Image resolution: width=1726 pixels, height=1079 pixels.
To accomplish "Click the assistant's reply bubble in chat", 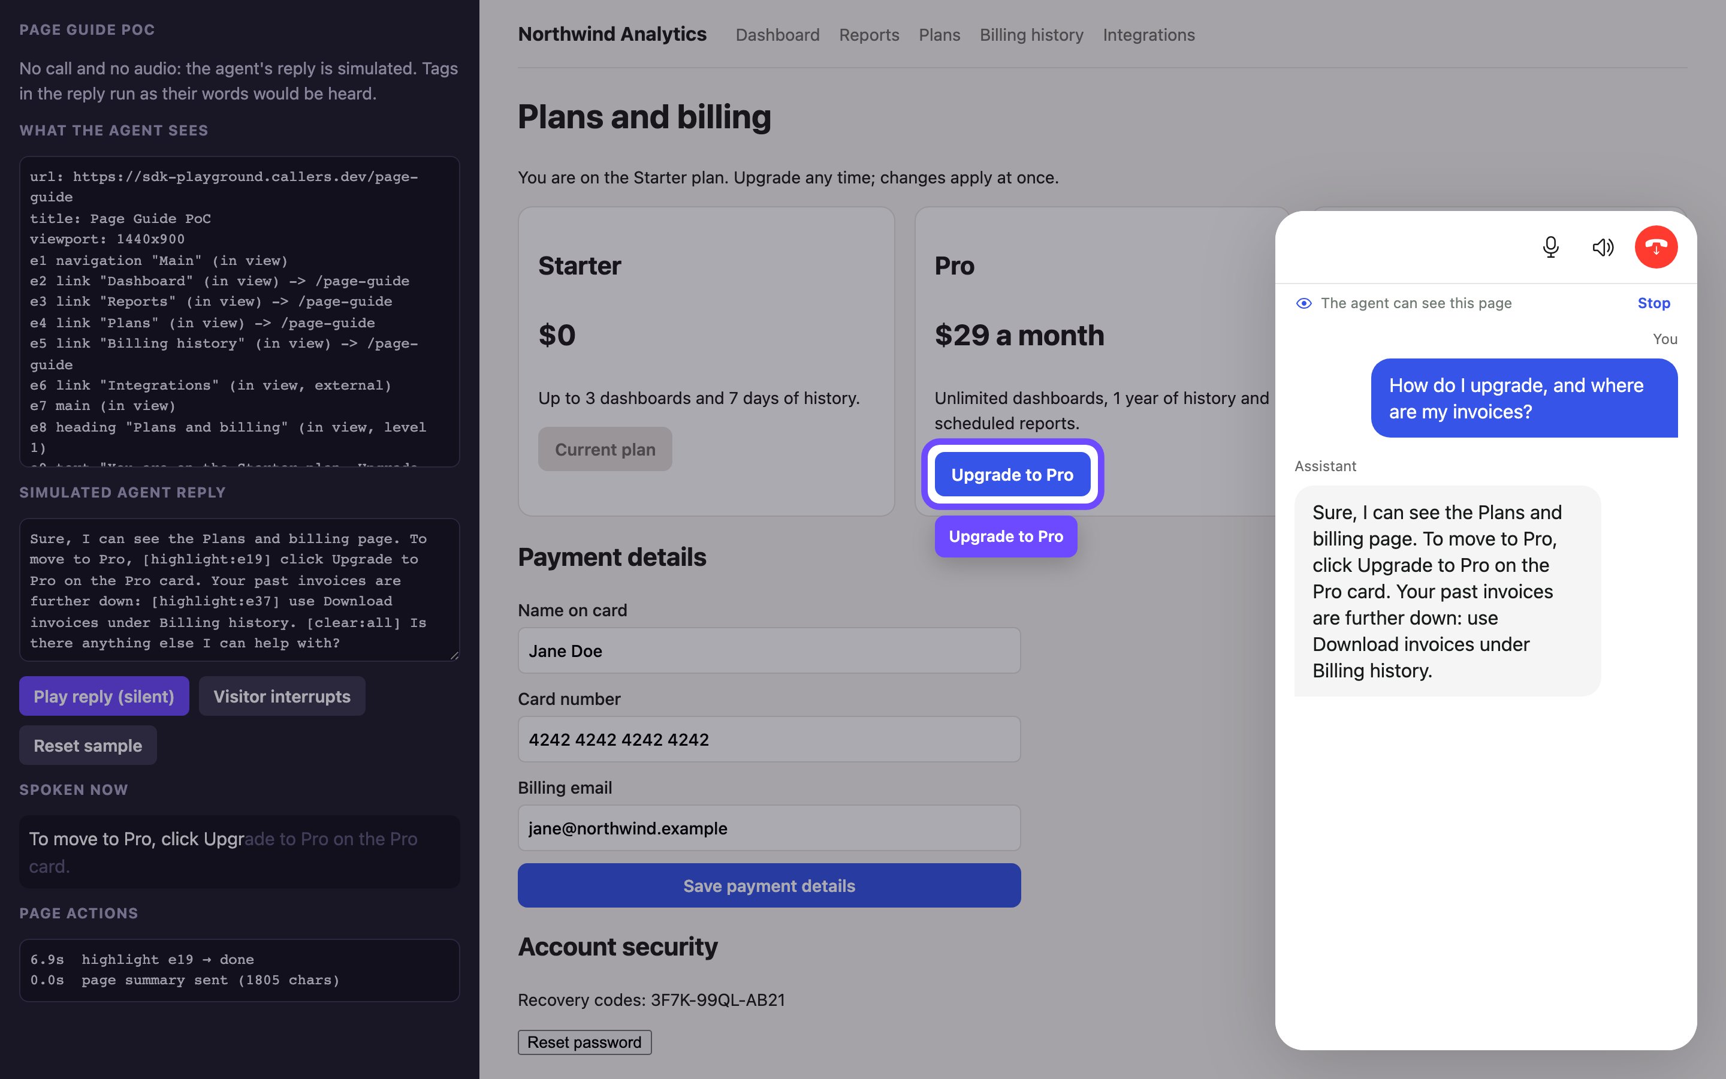I will [x=1447, y=591].
